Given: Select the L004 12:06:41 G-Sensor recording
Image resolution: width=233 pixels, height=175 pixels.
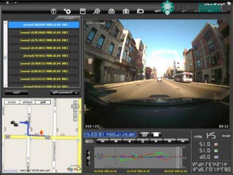Looking at the screenshot, I should [x=44, y=48].
